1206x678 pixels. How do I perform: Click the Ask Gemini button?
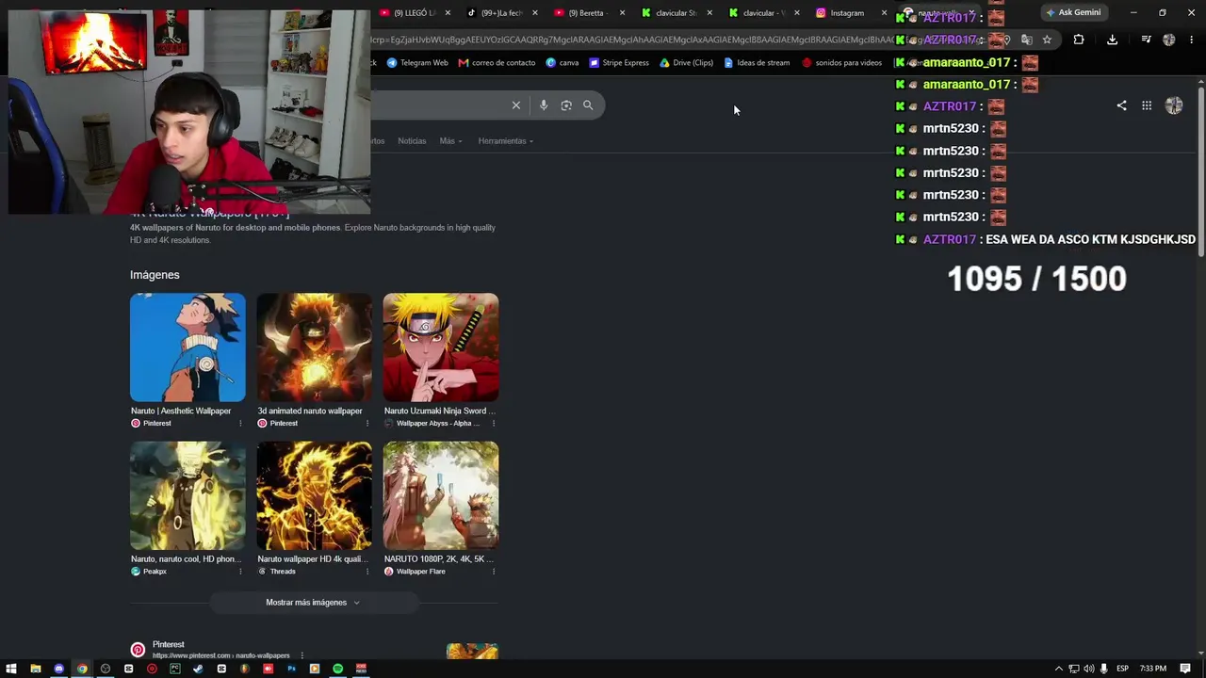click(x=1073, y=12)
